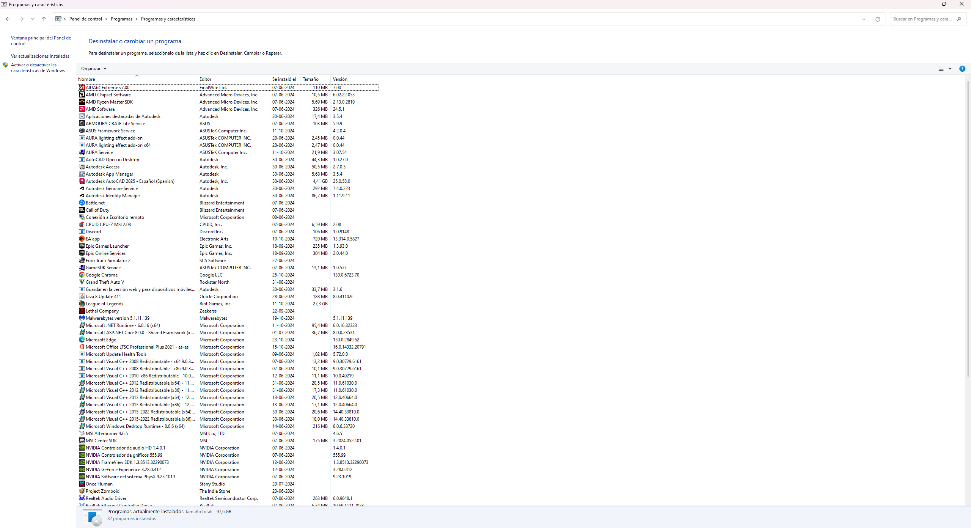The width and height of the screenshot is (971, 528).
Task: Open the Organizar dropdown menu
Action: [93, 69]
